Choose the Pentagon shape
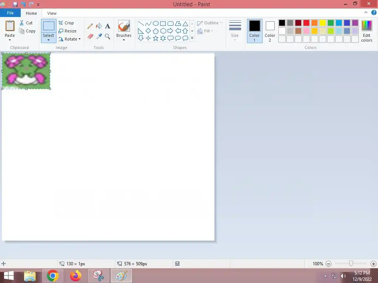Viewport: 378px width, 283px height. click(x=156, y=31)
